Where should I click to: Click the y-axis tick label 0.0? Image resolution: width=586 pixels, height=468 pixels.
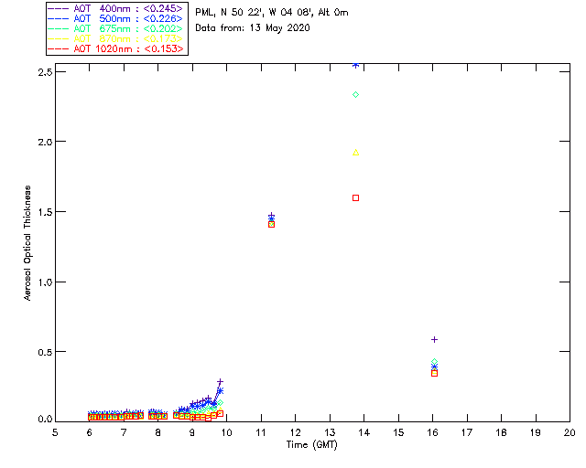(x=45, y=420)
